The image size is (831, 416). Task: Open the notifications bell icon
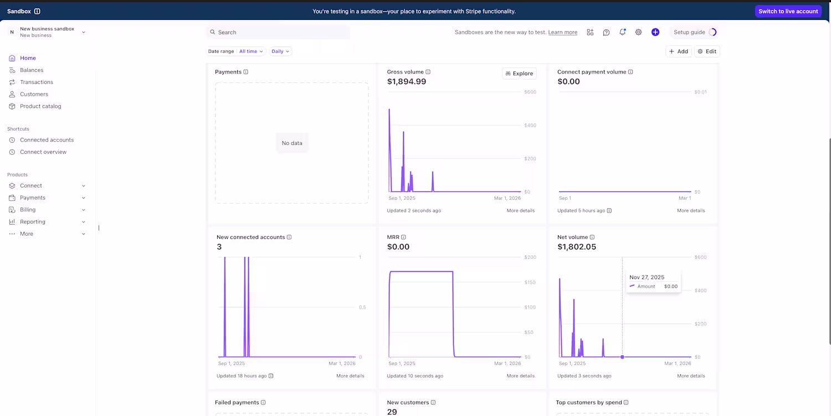[x=622, y=32]
